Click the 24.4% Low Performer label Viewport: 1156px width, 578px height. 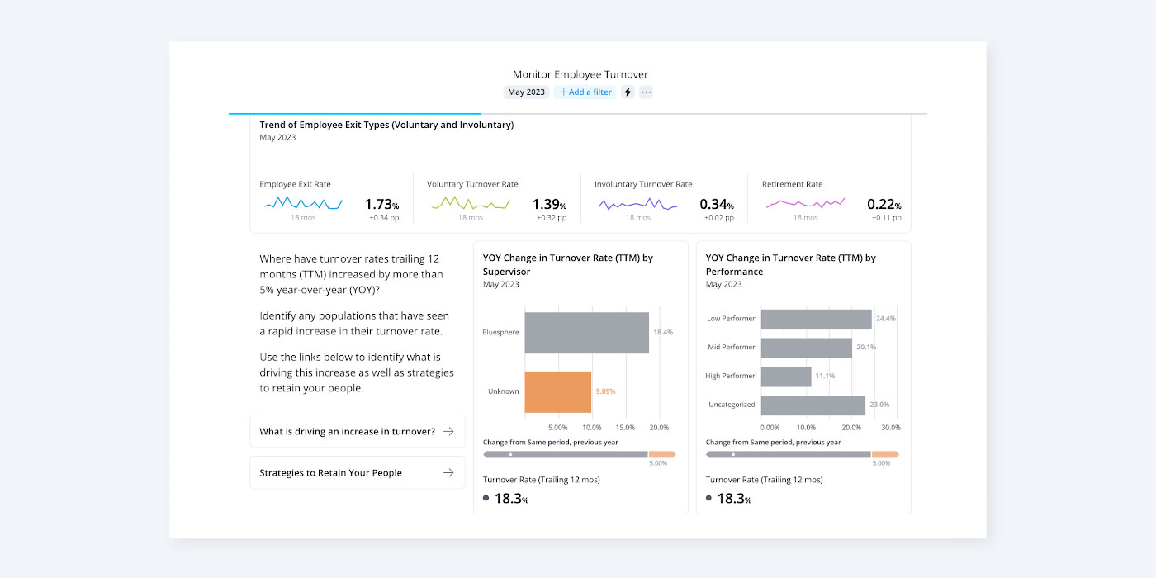point(886,319)
